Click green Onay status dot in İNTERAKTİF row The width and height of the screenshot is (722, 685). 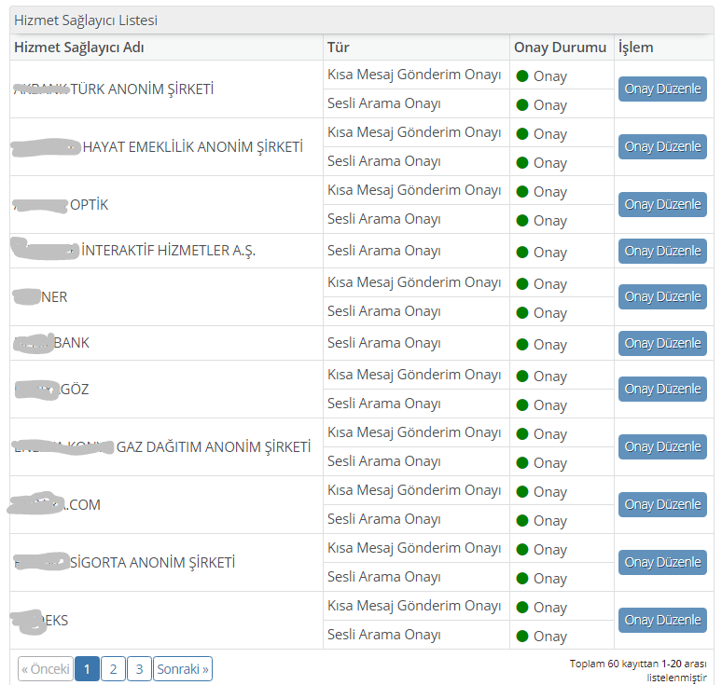pyautogui.click(x=522, y=253)
